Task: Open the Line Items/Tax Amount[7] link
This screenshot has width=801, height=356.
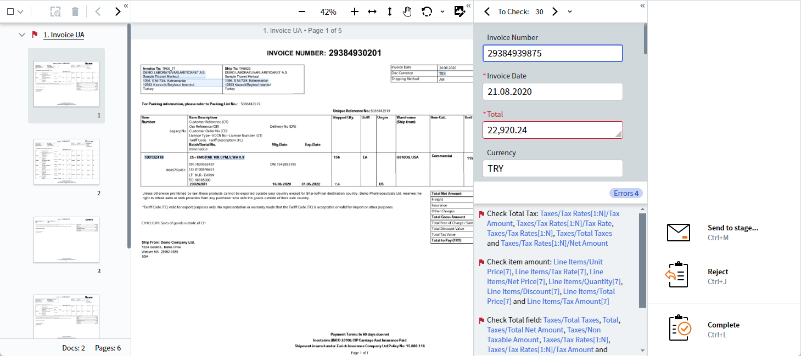Action: coord(568,301)
